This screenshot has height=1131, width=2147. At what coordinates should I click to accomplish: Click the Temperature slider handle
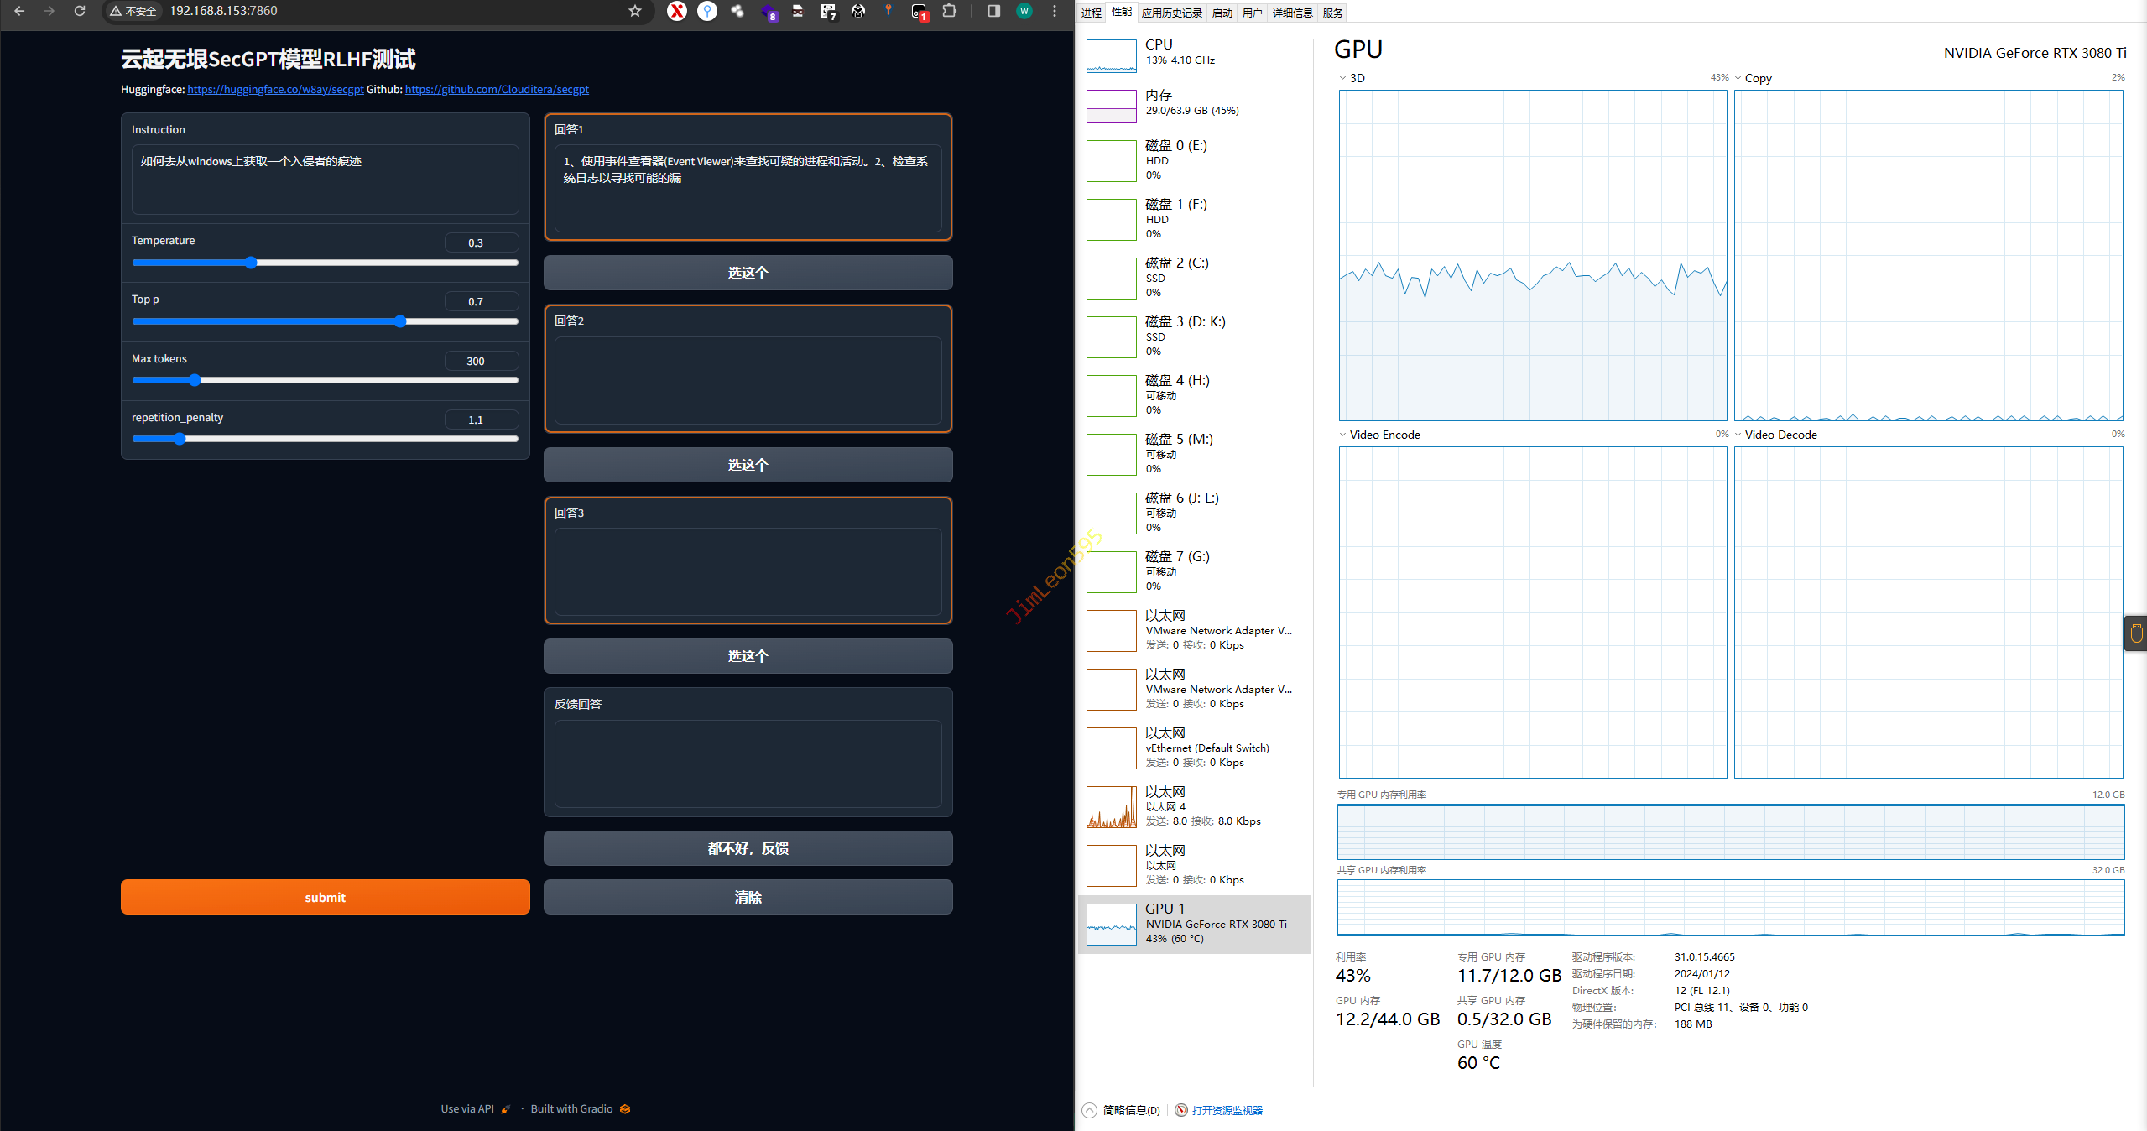click(x=251, y=263)
